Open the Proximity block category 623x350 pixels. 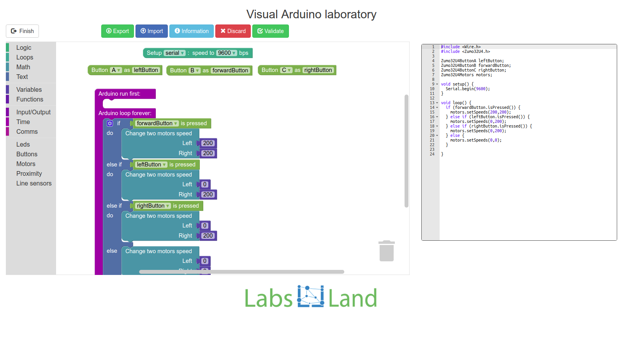31,173
